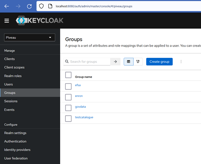Submit group search with the arrow button

tap(115, 62)
